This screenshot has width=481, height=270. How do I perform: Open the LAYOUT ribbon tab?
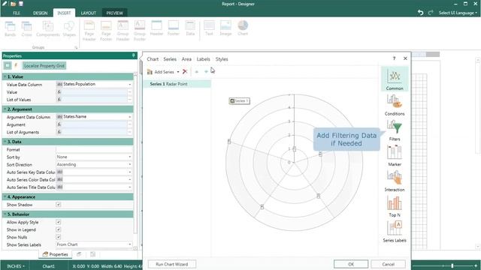click(x=89, y=13)
